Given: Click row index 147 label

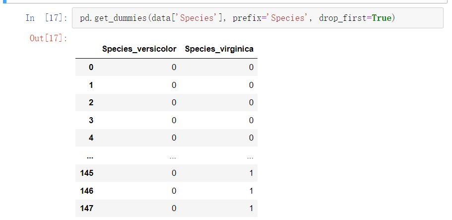Looking at the screenshot, I should pos(86,209).
